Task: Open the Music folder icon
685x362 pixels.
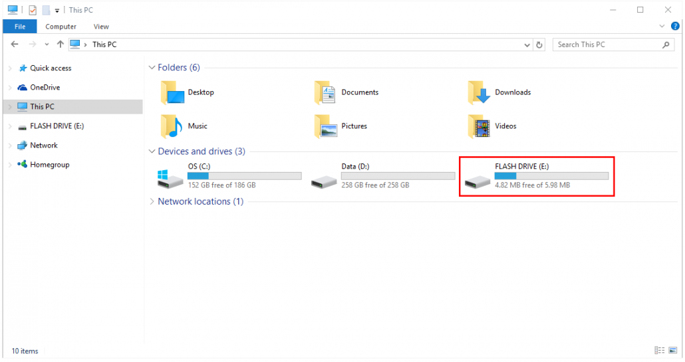Action: [x=171, y=126]
